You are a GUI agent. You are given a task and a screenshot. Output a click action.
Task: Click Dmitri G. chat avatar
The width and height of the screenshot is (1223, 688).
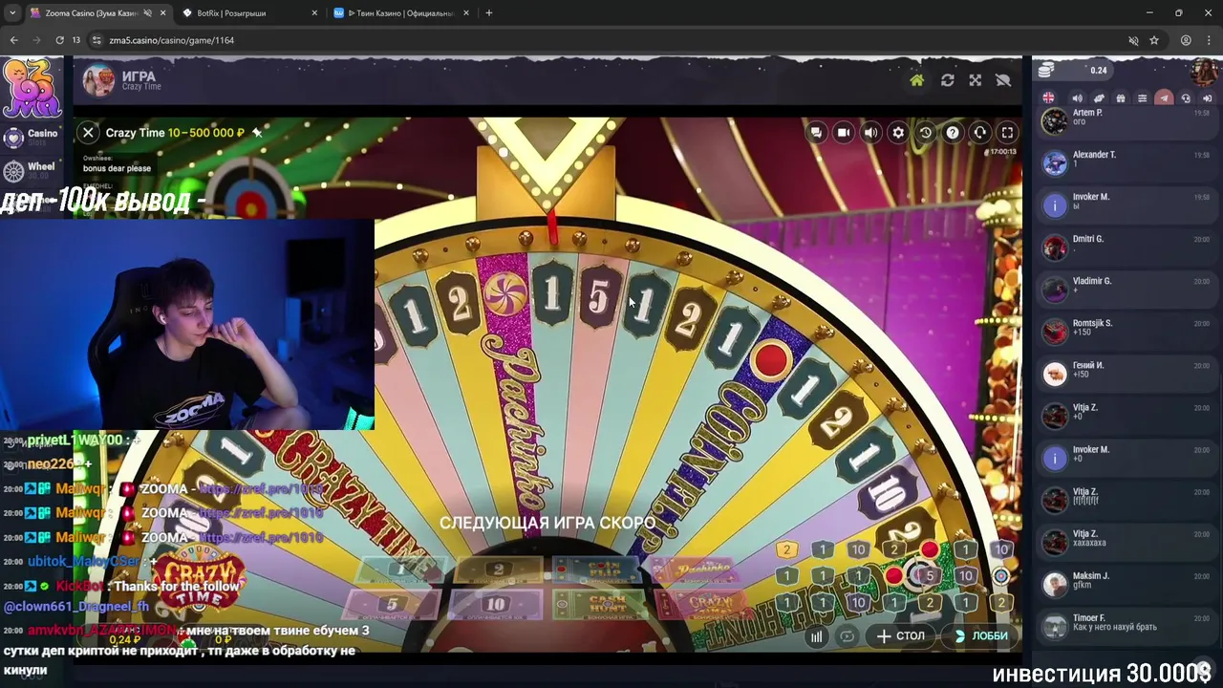pyautogui.click(x=1054, y=247)
